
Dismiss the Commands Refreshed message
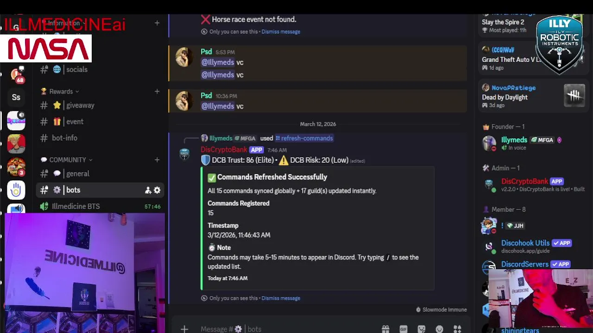281,298
